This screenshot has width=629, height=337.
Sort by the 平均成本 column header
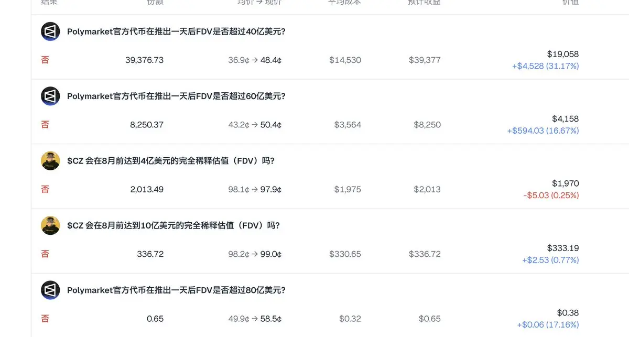(345, 3)
